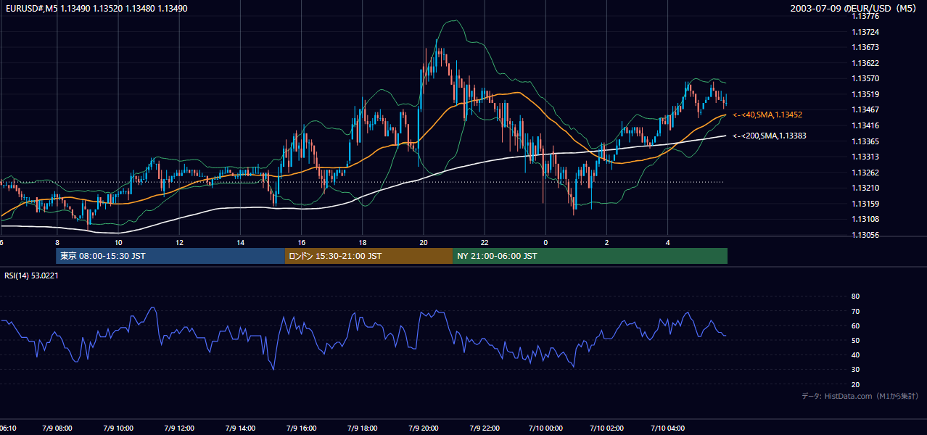Screen dimensions: 927x435
Task: Click the RSI 20 level label
Action: (x=855, y=384)
